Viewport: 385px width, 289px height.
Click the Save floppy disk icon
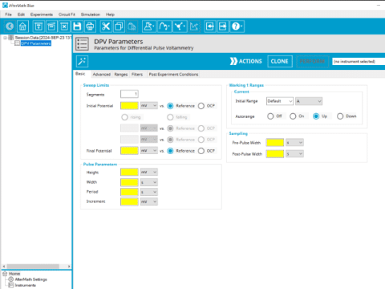coord(77,26)
